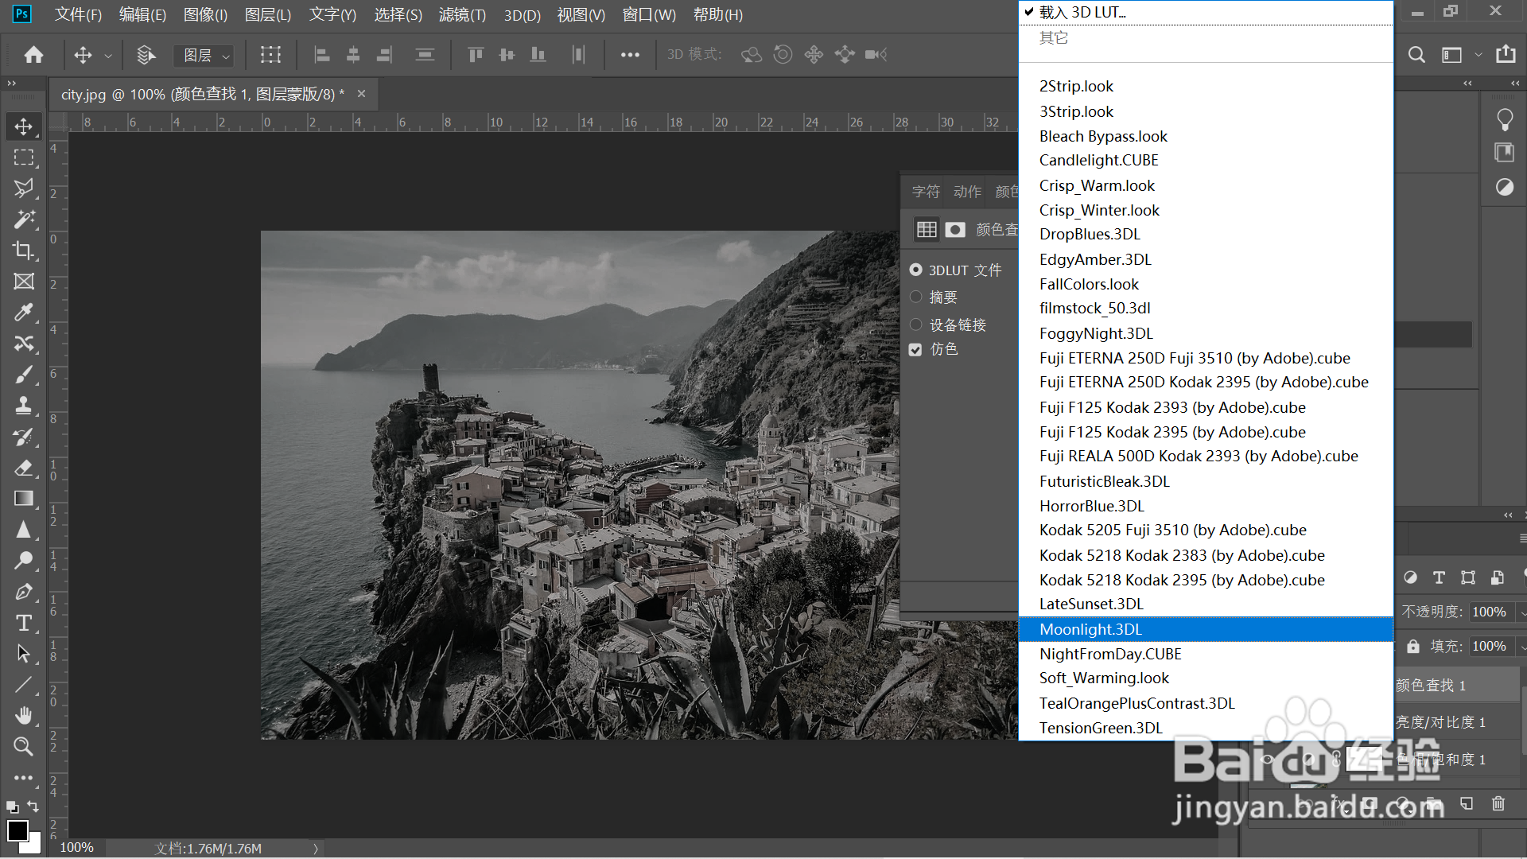Image resolution: width=1527 pixels, height=859 pixels.
Task: Select the Zoom tool
Action: click(23, 747)
